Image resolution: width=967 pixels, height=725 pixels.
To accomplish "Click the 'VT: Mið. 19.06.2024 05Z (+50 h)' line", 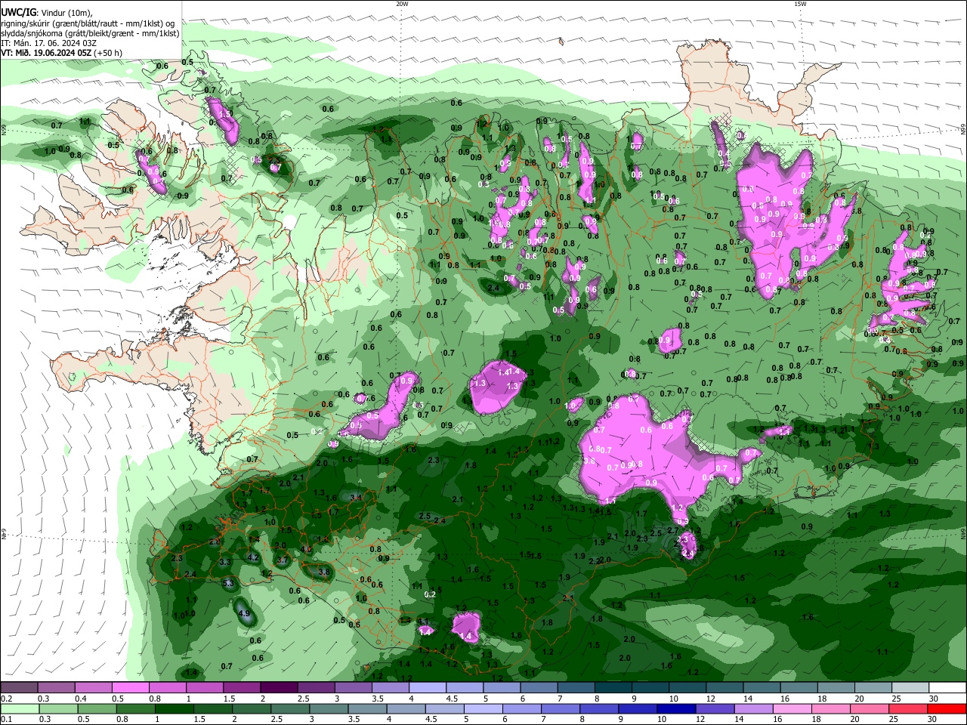I will pos(60,53).
